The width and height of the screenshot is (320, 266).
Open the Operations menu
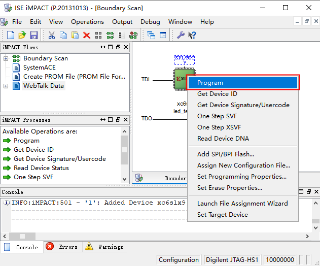click(x=87, y=22)
